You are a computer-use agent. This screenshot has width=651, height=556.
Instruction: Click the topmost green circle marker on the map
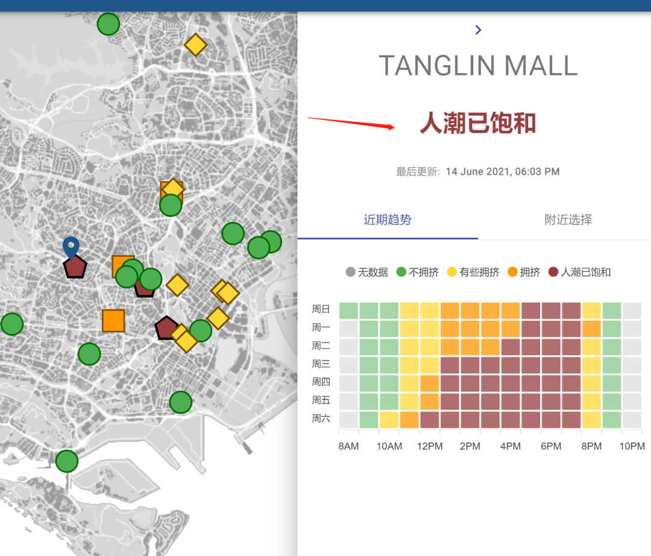108,24
